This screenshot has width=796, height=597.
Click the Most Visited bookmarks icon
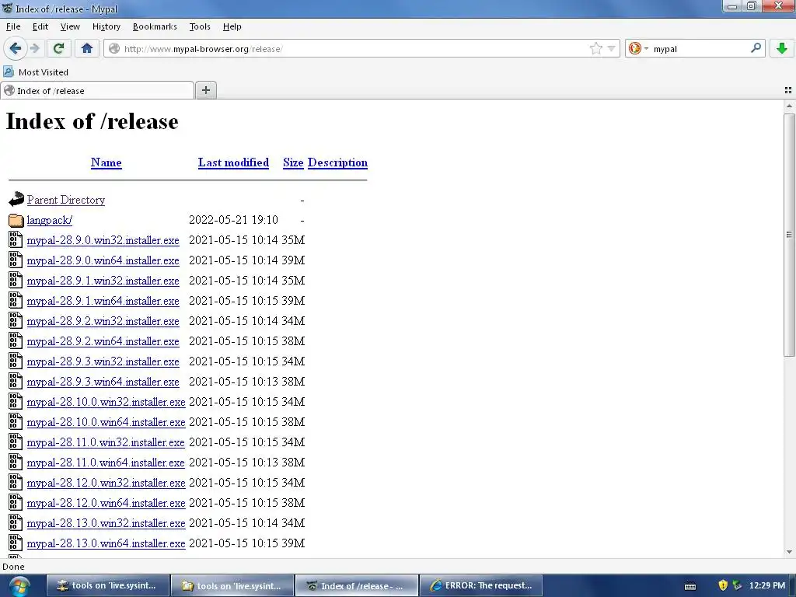click(9, 72)
